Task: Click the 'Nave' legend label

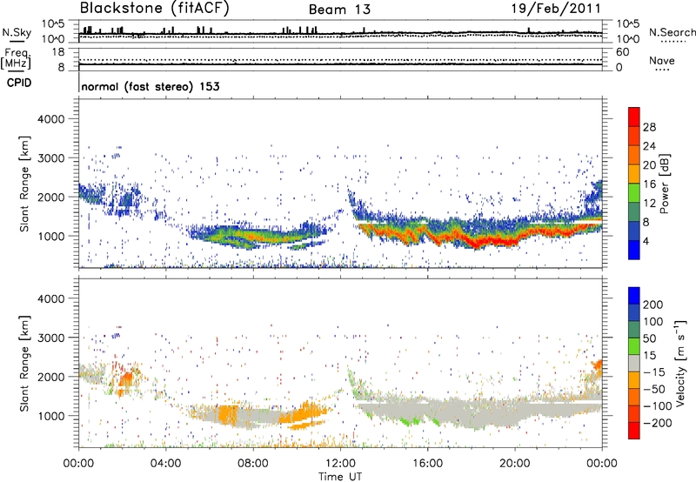Action: click(662, 60)
